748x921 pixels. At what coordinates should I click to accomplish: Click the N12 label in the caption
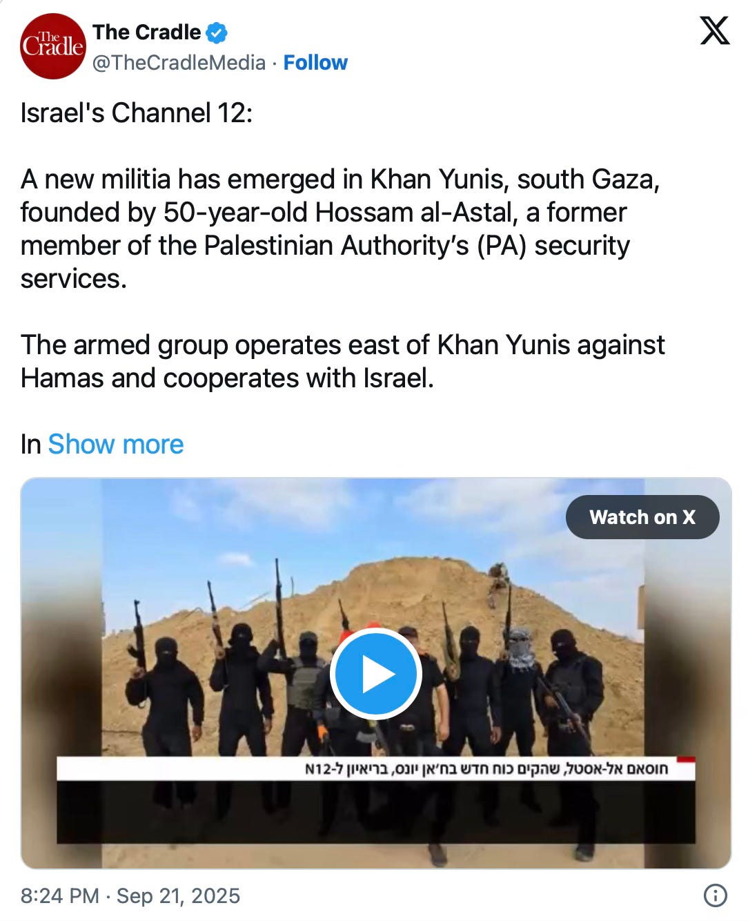[319, 769]
